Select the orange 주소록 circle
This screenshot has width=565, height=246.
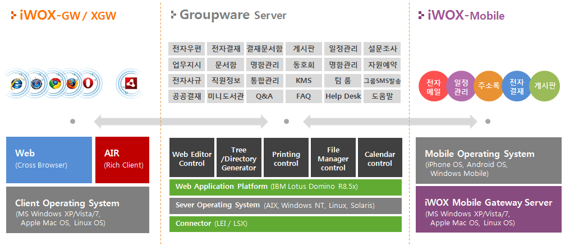point(488,86)
